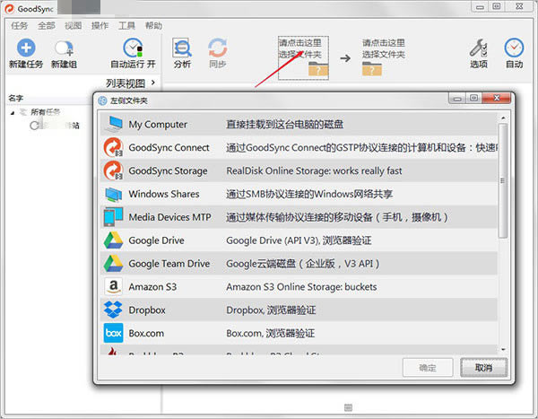Click the 新建任务 (New Job) icon
Image resolution: width=538 pixels, height=419 pixels.
point(26,48)
